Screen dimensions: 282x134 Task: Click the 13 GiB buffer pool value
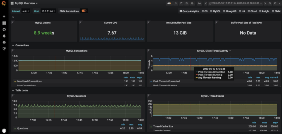tap(180, 33)
